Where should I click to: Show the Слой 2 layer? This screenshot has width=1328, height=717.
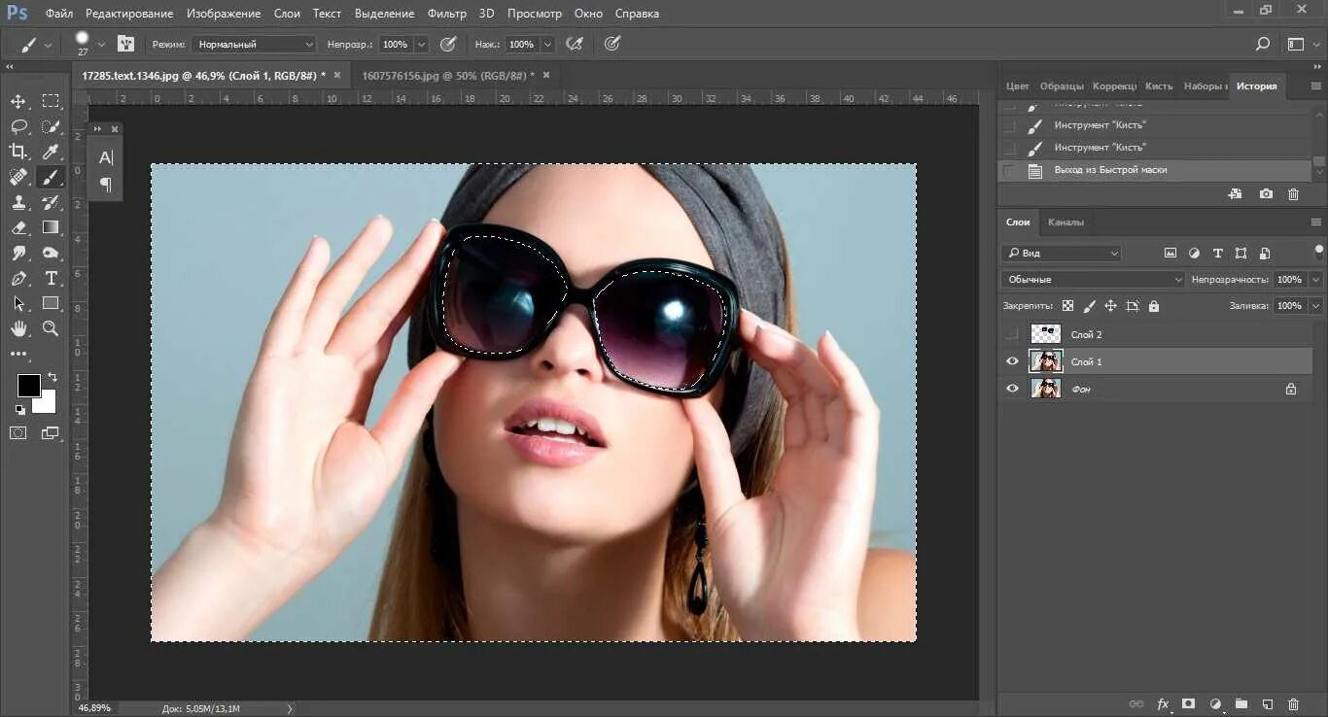[1012, 334]
